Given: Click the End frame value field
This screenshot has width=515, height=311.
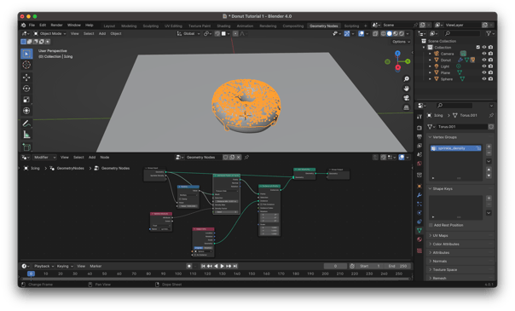Looking at the screenshot, I should [398, 267].
